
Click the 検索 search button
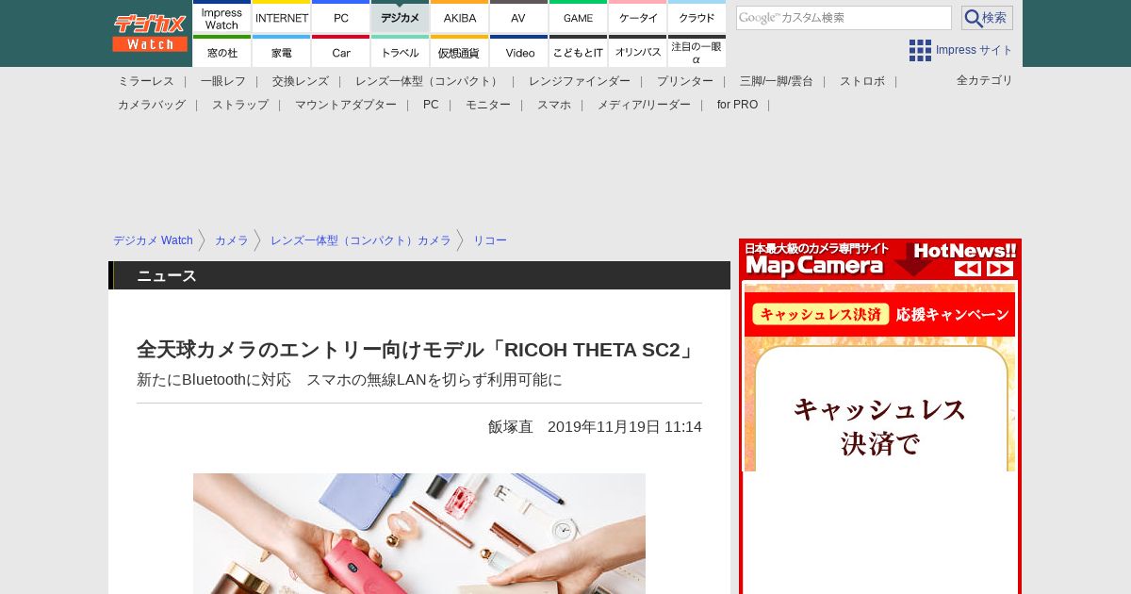[987, 18]
